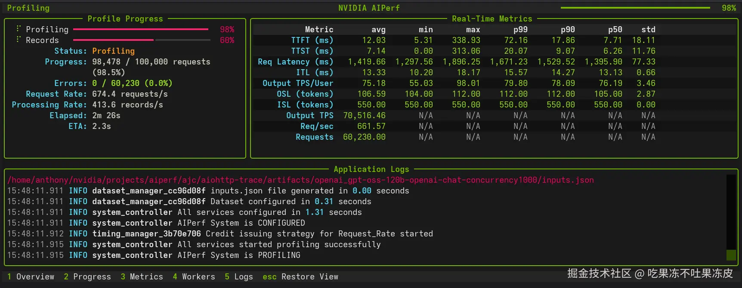742x288 pixels.
Task: Click the avg column header
Action: (x=378, y=30)
